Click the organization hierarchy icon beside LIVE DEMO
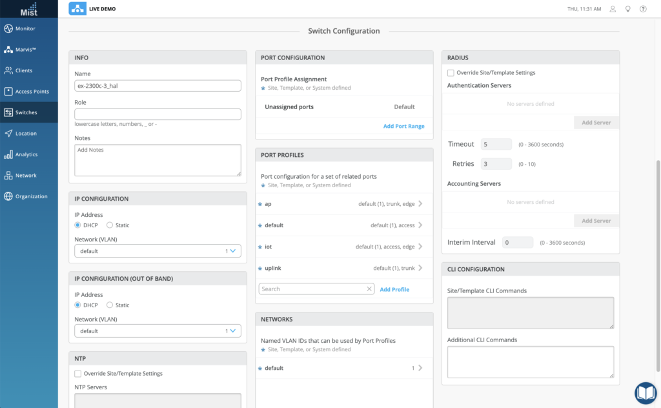The image size is (661, 408). tap(77, 9)
